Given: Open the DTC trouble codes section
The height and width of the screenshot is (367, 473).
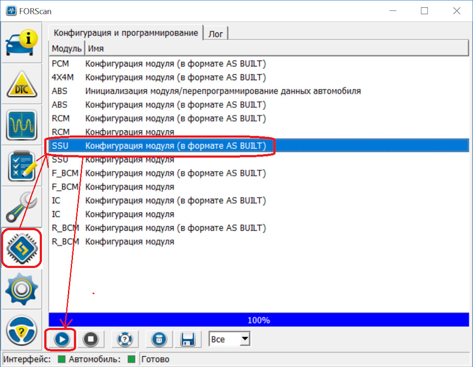Looking at the screenshot, I should point(21,84).
